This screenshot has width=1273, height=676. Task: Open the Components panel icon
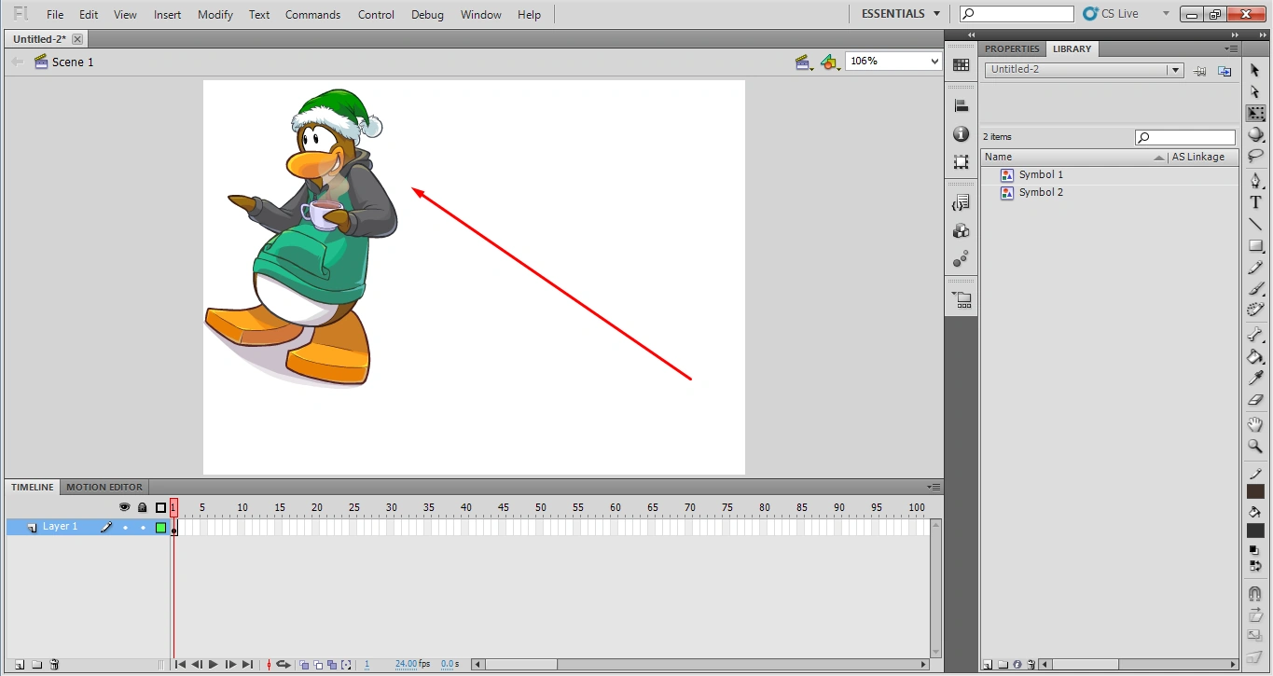(962, 231)
